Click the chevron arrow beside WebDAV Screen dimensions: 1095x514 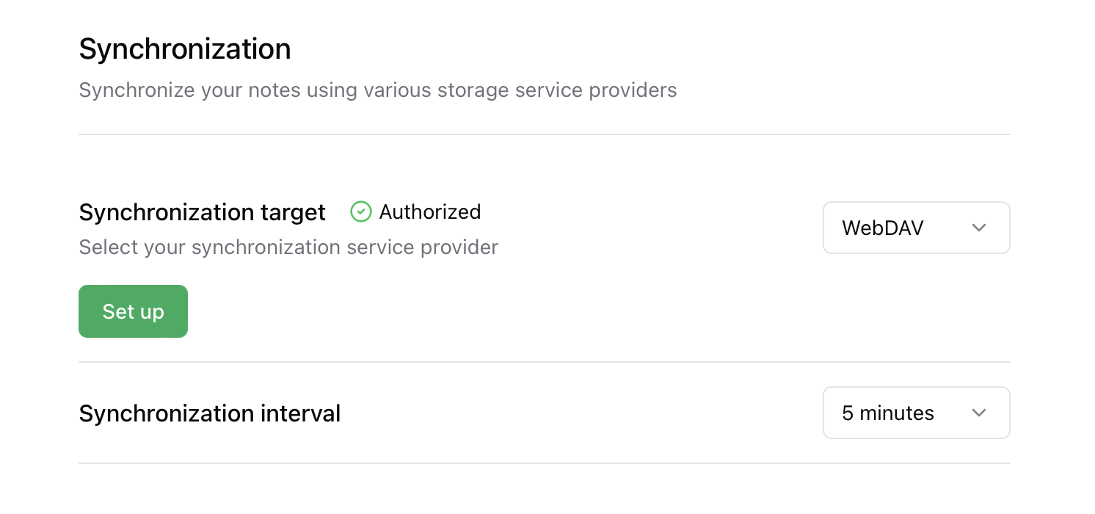(x=978, y=228)
